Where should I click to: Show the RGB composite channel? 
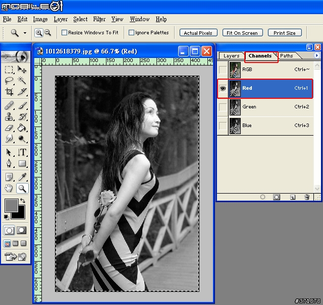[223, 70]
